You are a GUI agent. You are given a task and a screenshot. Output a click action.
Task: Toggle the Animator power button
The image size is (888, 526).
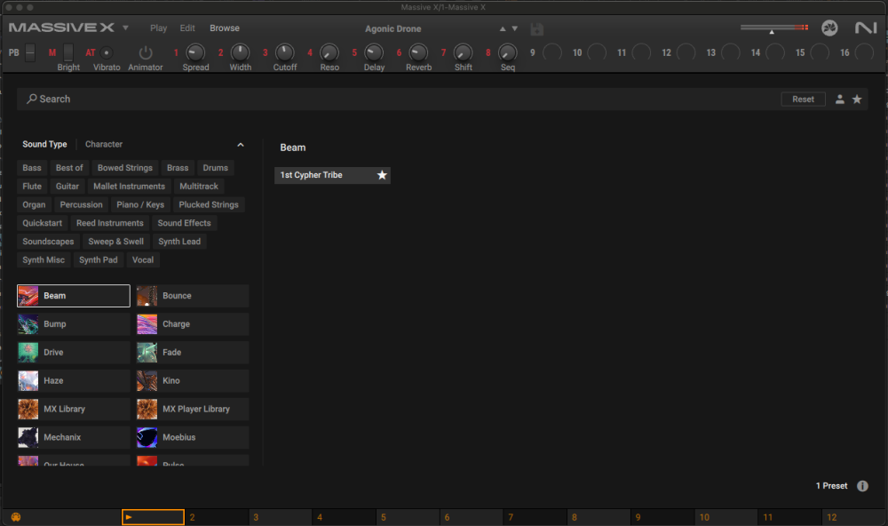pyautogui.click(x=146, y=52)
